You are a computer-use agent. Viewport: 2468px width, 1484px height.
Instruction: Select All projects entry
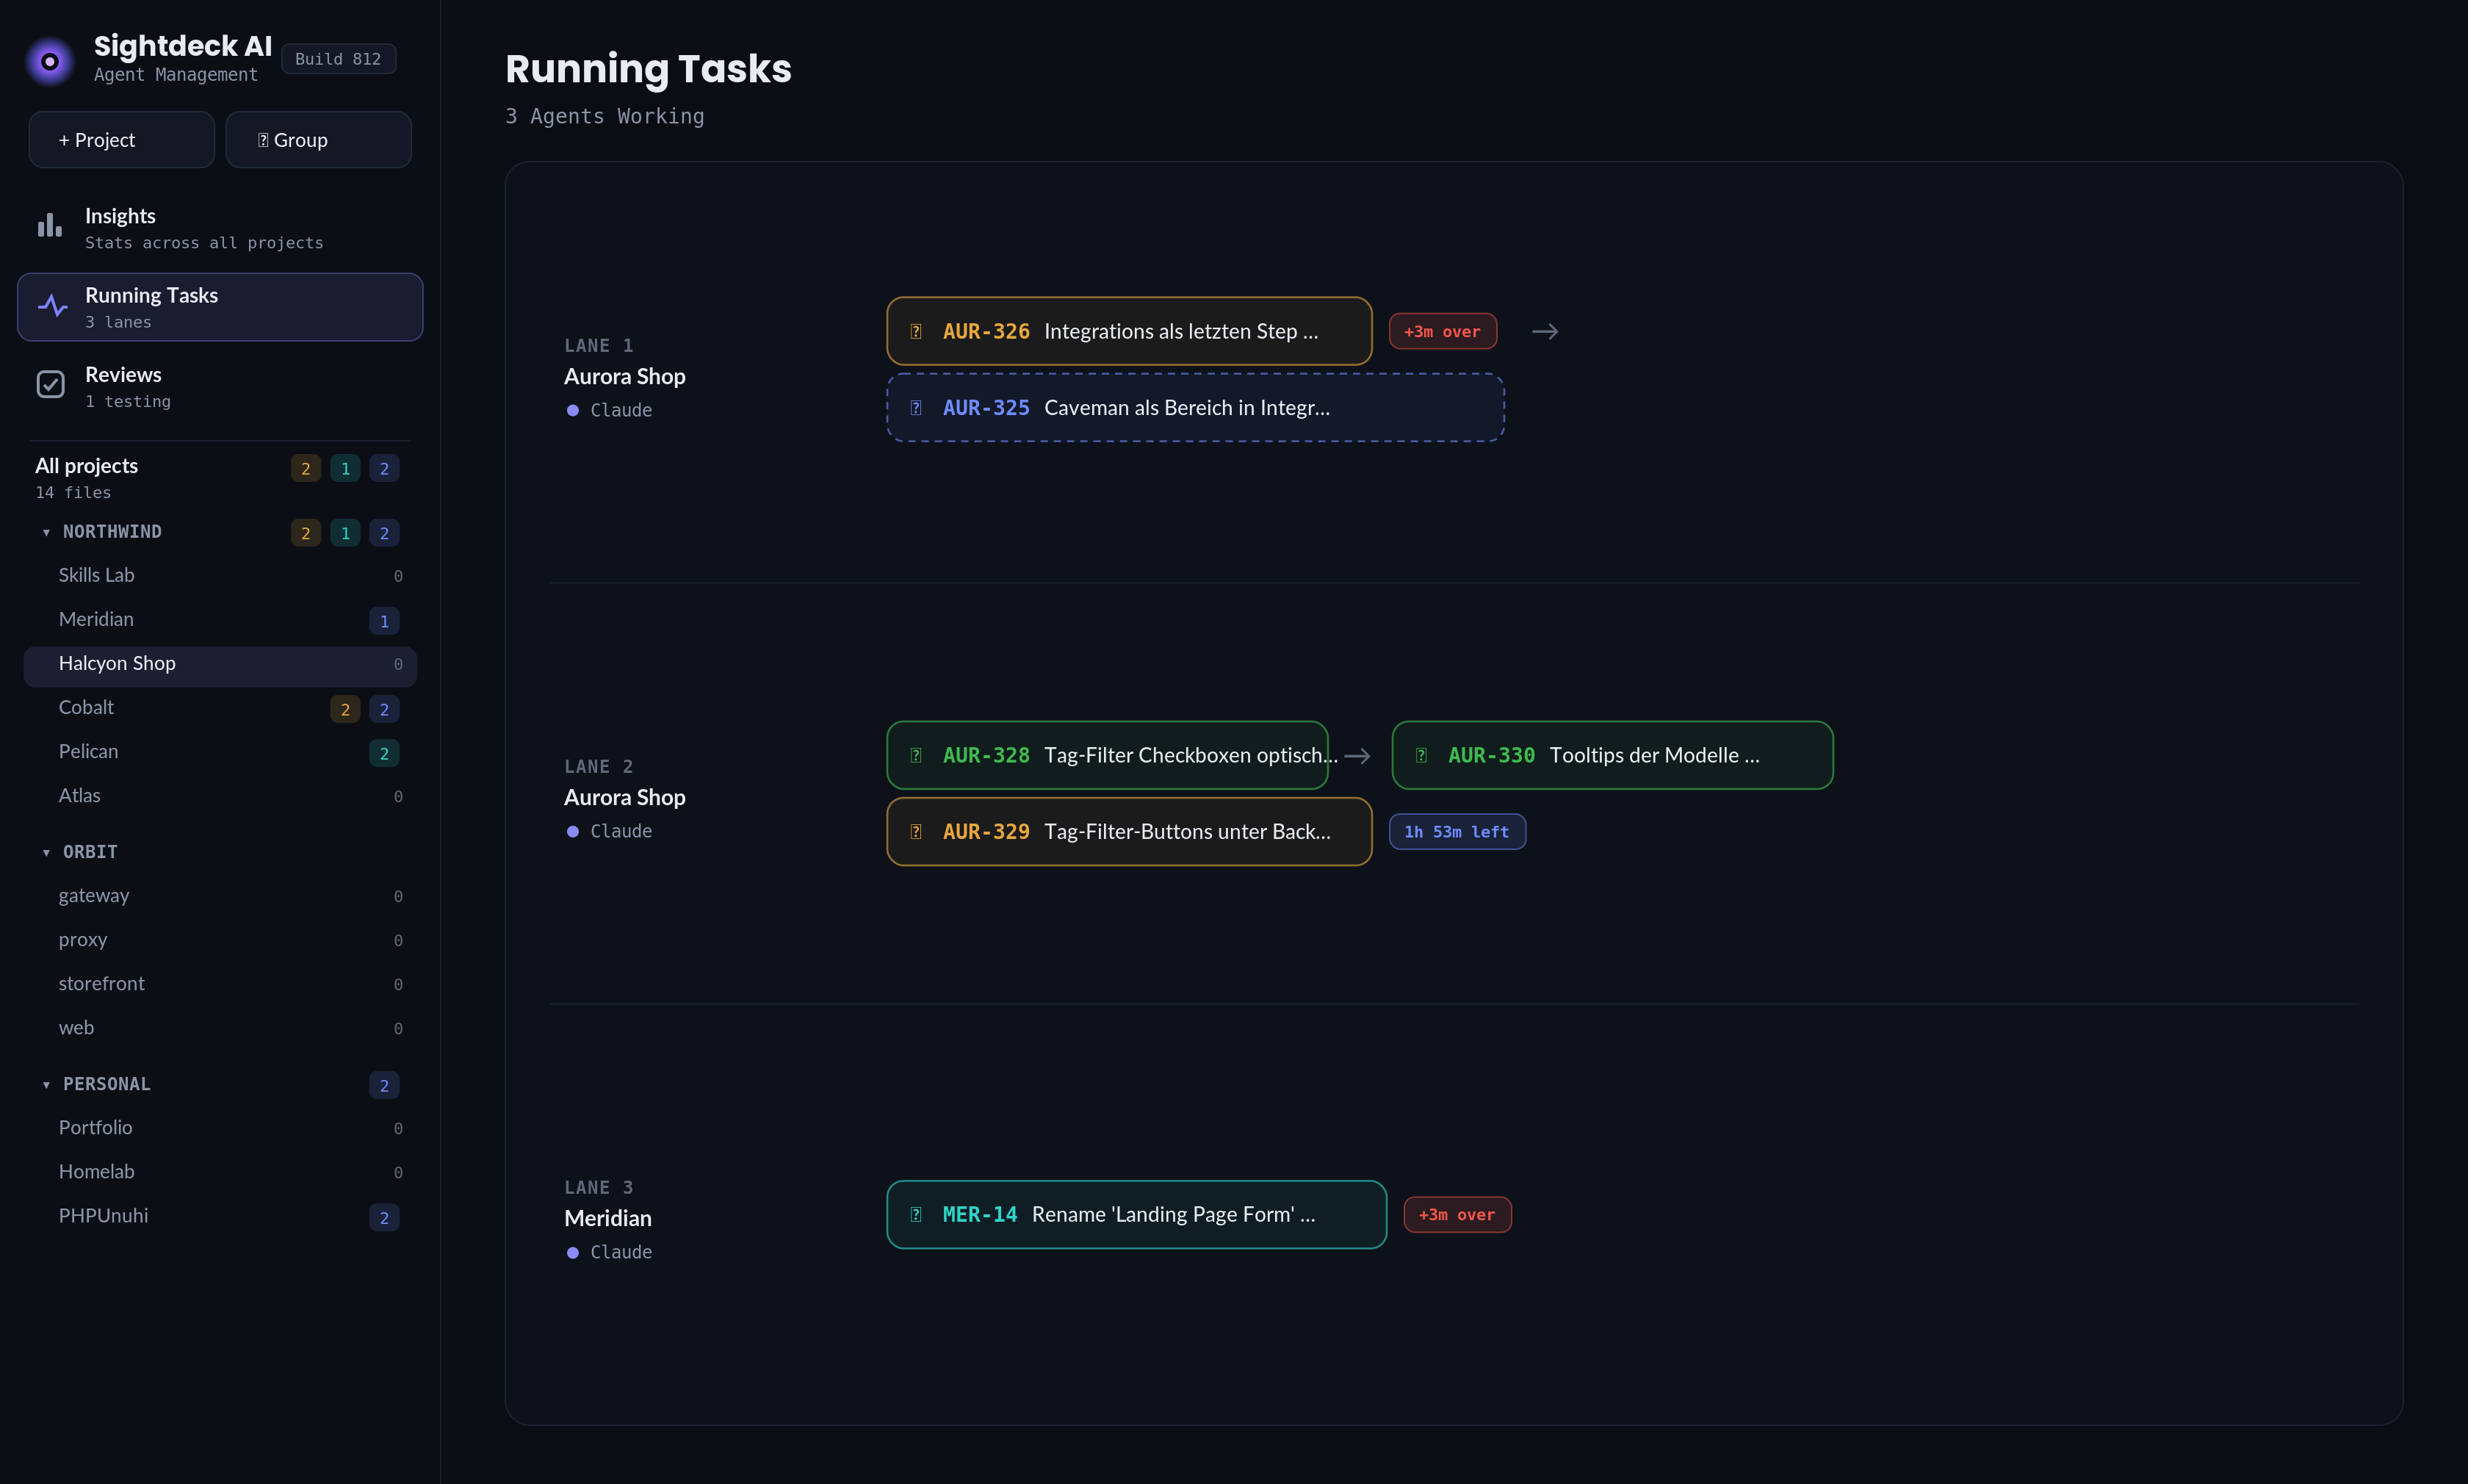(x=220, y=478)
